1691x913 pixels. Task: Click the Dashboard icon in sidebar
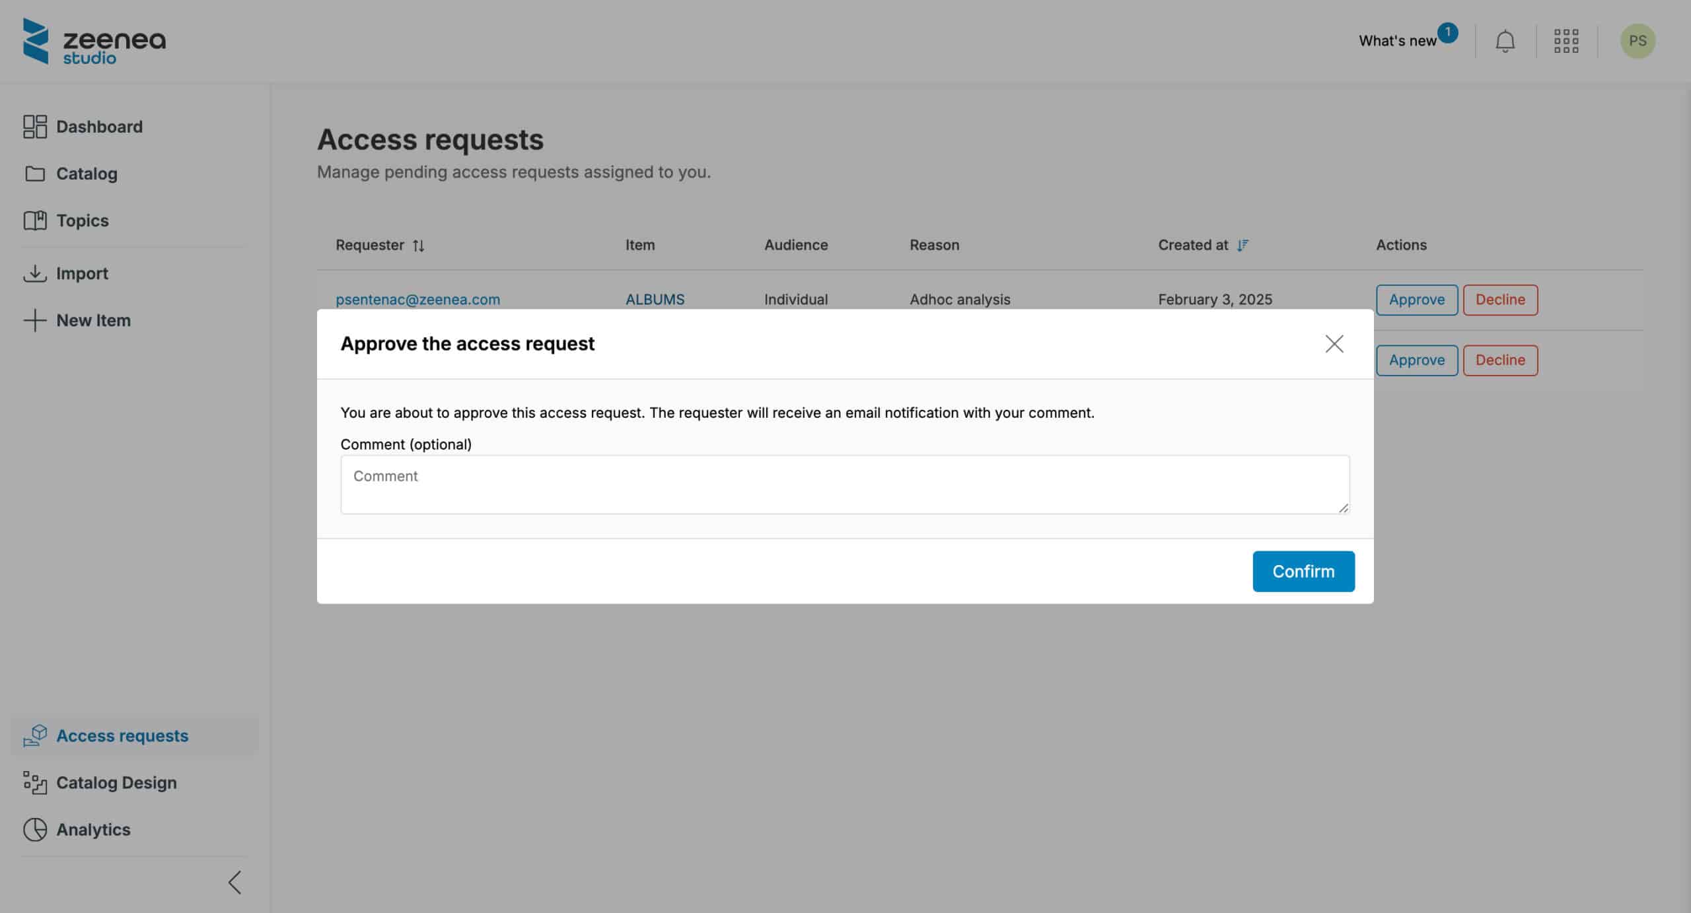coord(34,127)
